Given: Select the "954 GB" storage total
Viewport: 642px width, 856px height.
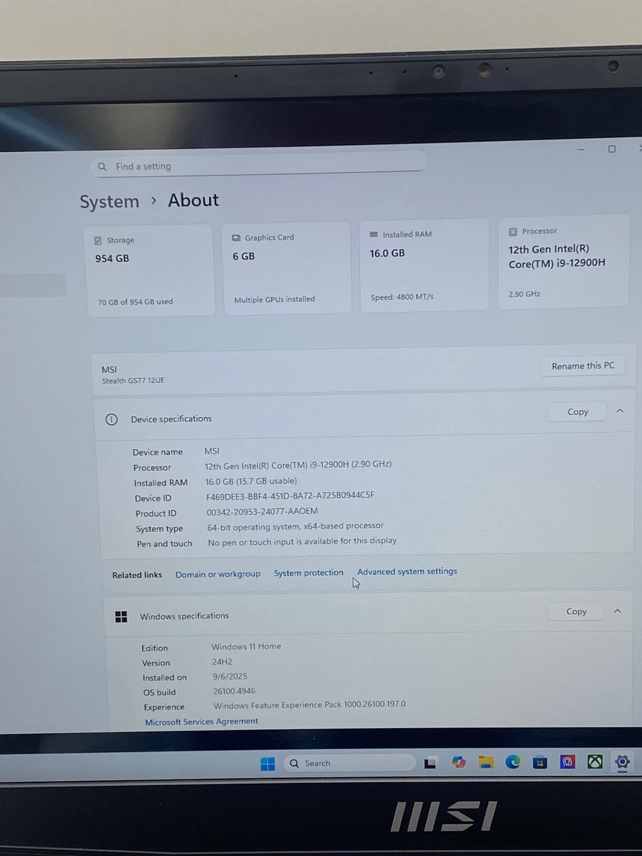Looking at the screenshot, I should [x=112, y=259].
